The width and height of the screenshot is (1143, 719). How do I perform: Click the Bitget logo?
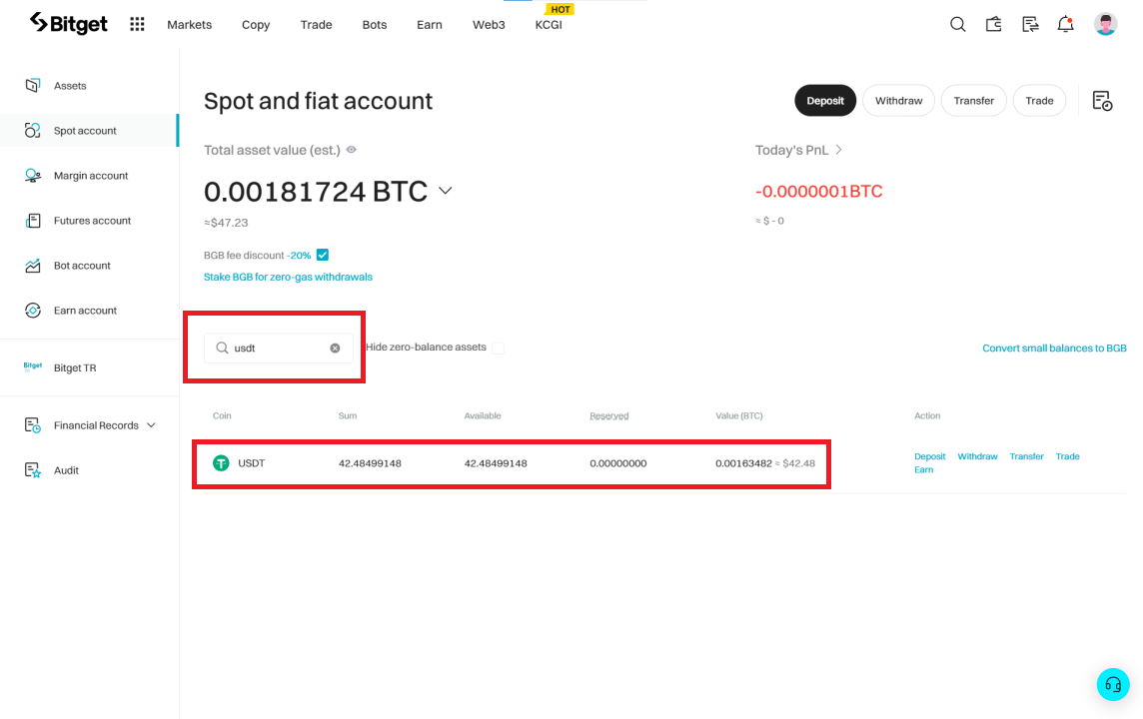point(69,24)
